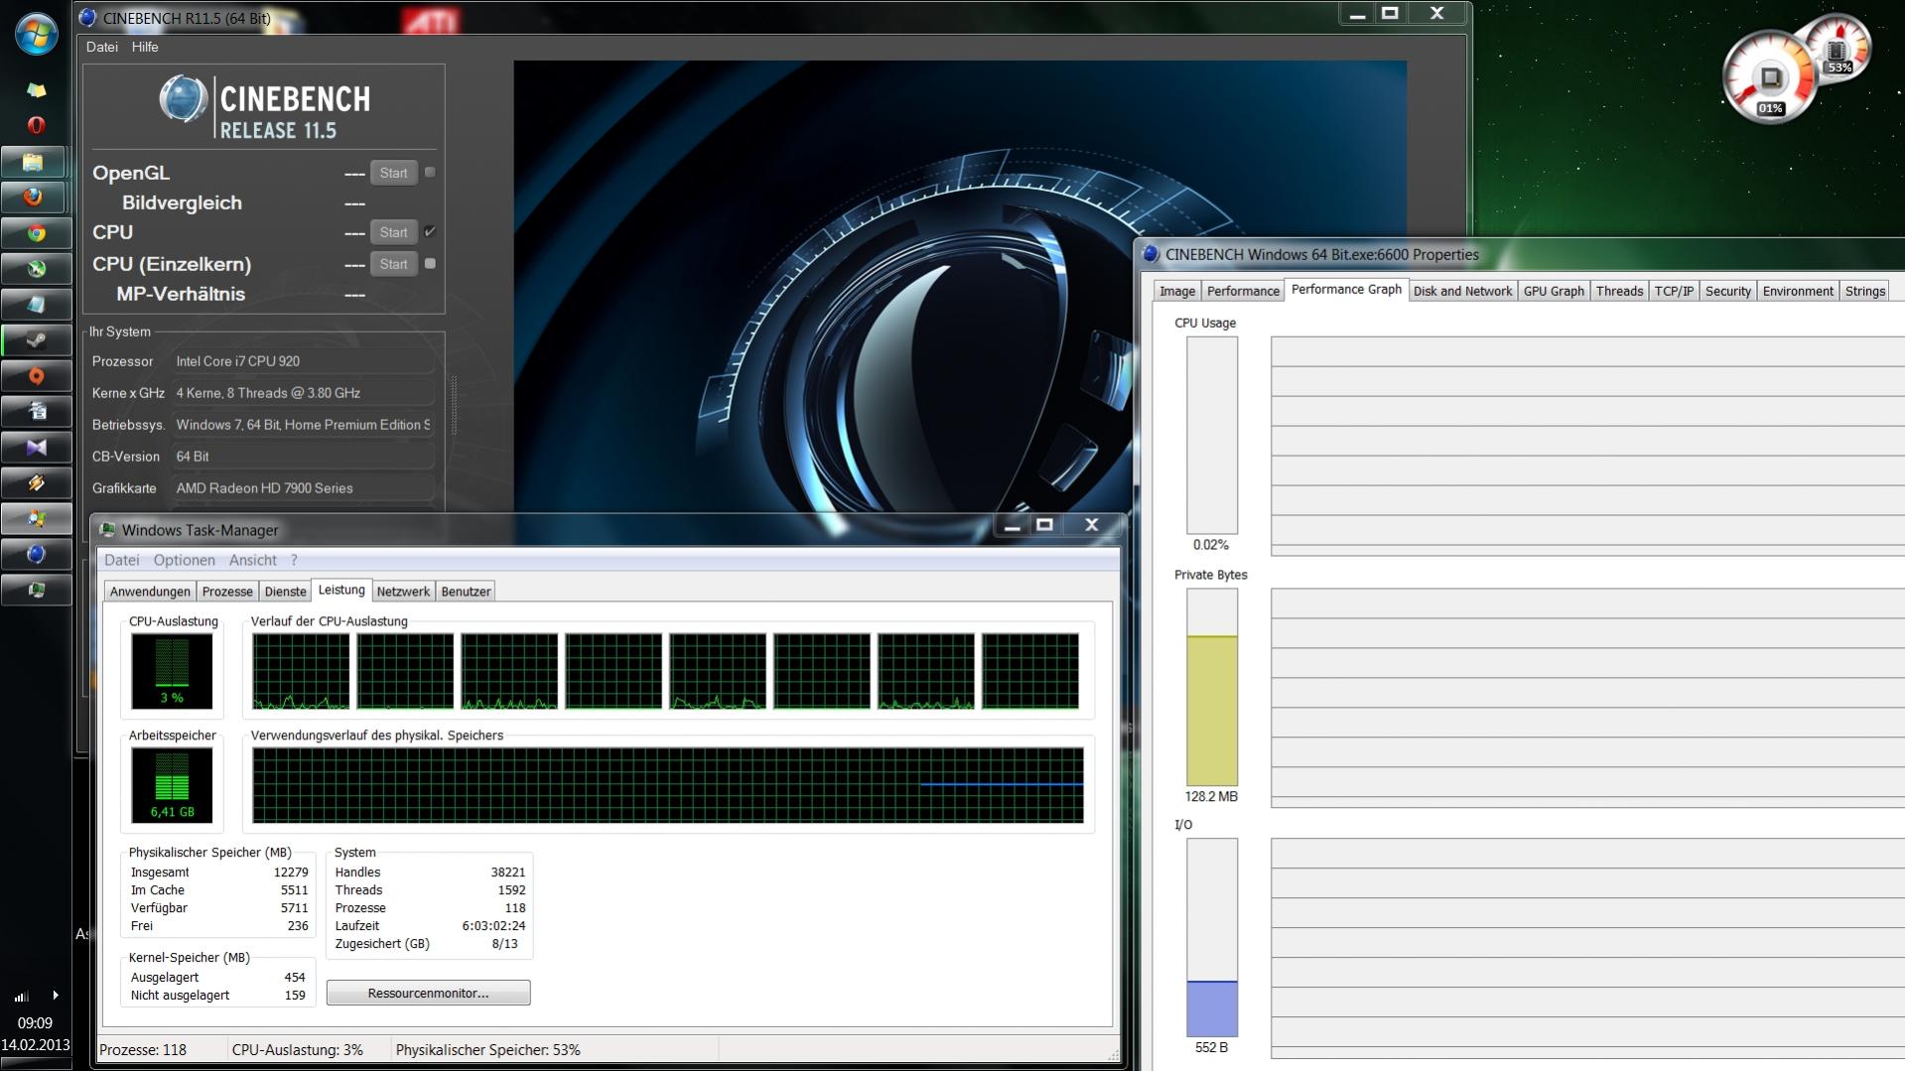This screenshot has height=1071, width=1905.
Task: Switch to Netzwerk tab
Action: 403,591
